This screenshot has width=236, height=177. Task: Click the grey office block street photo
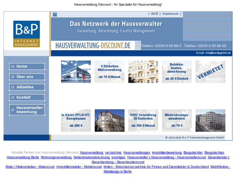(x=210, y=120)
